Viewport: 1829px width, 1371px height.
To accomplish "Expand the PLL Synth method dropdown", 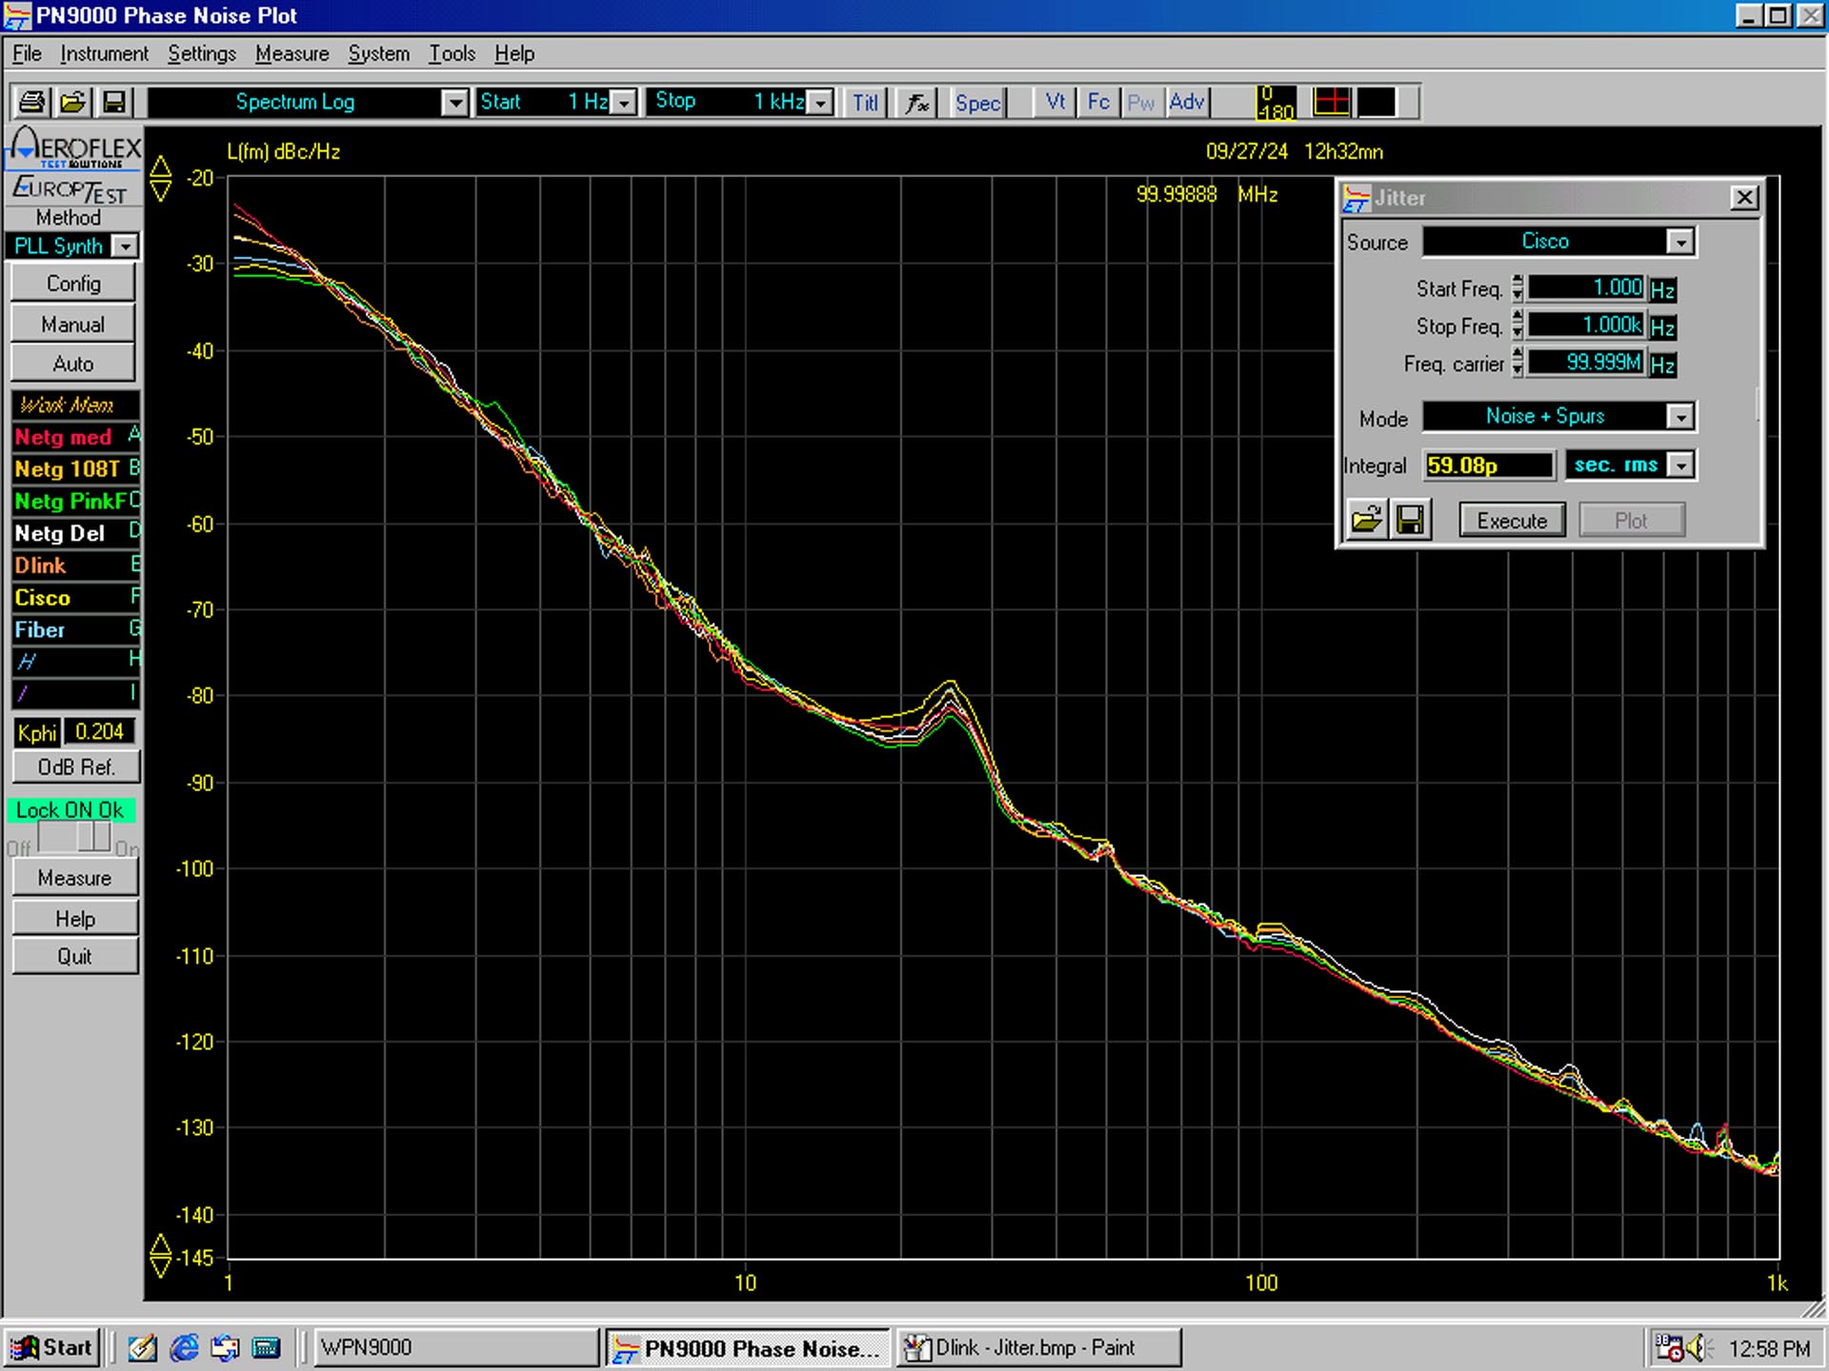I will 125,246.
